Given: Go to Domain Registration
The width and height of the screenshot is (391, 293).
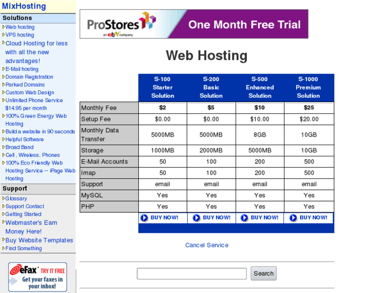Looking at the screenshot, I should 29,77.
